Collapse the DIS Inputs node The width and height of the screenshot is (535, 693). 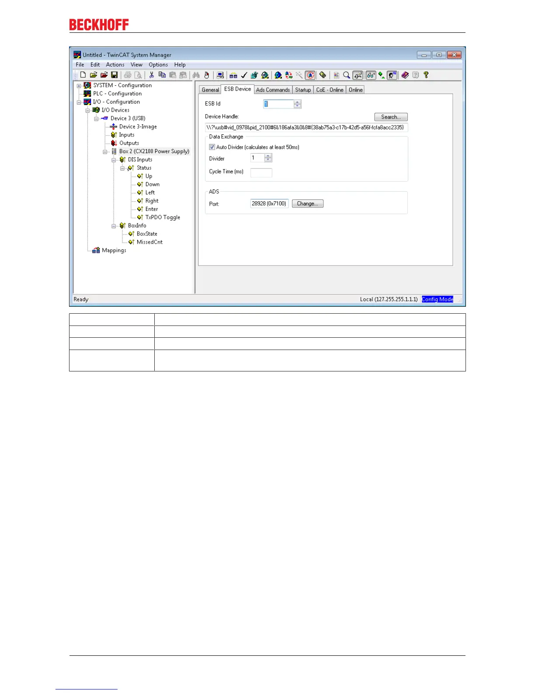tap(114, 160)
